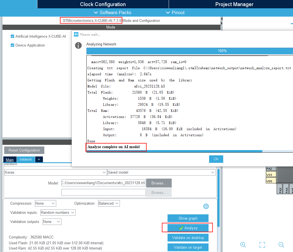Click 'Model file: afci_20231128.h5' log line
The height and width of the screenshot is (252, 293).
pyautogui.click(x=126, y=86)
